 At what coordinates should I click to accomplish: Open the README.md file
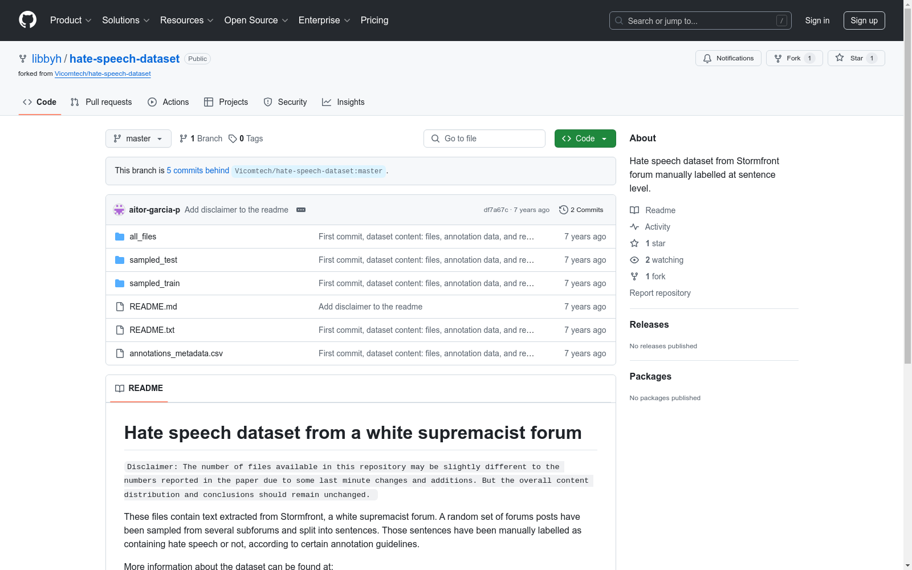tap(153, 307)
